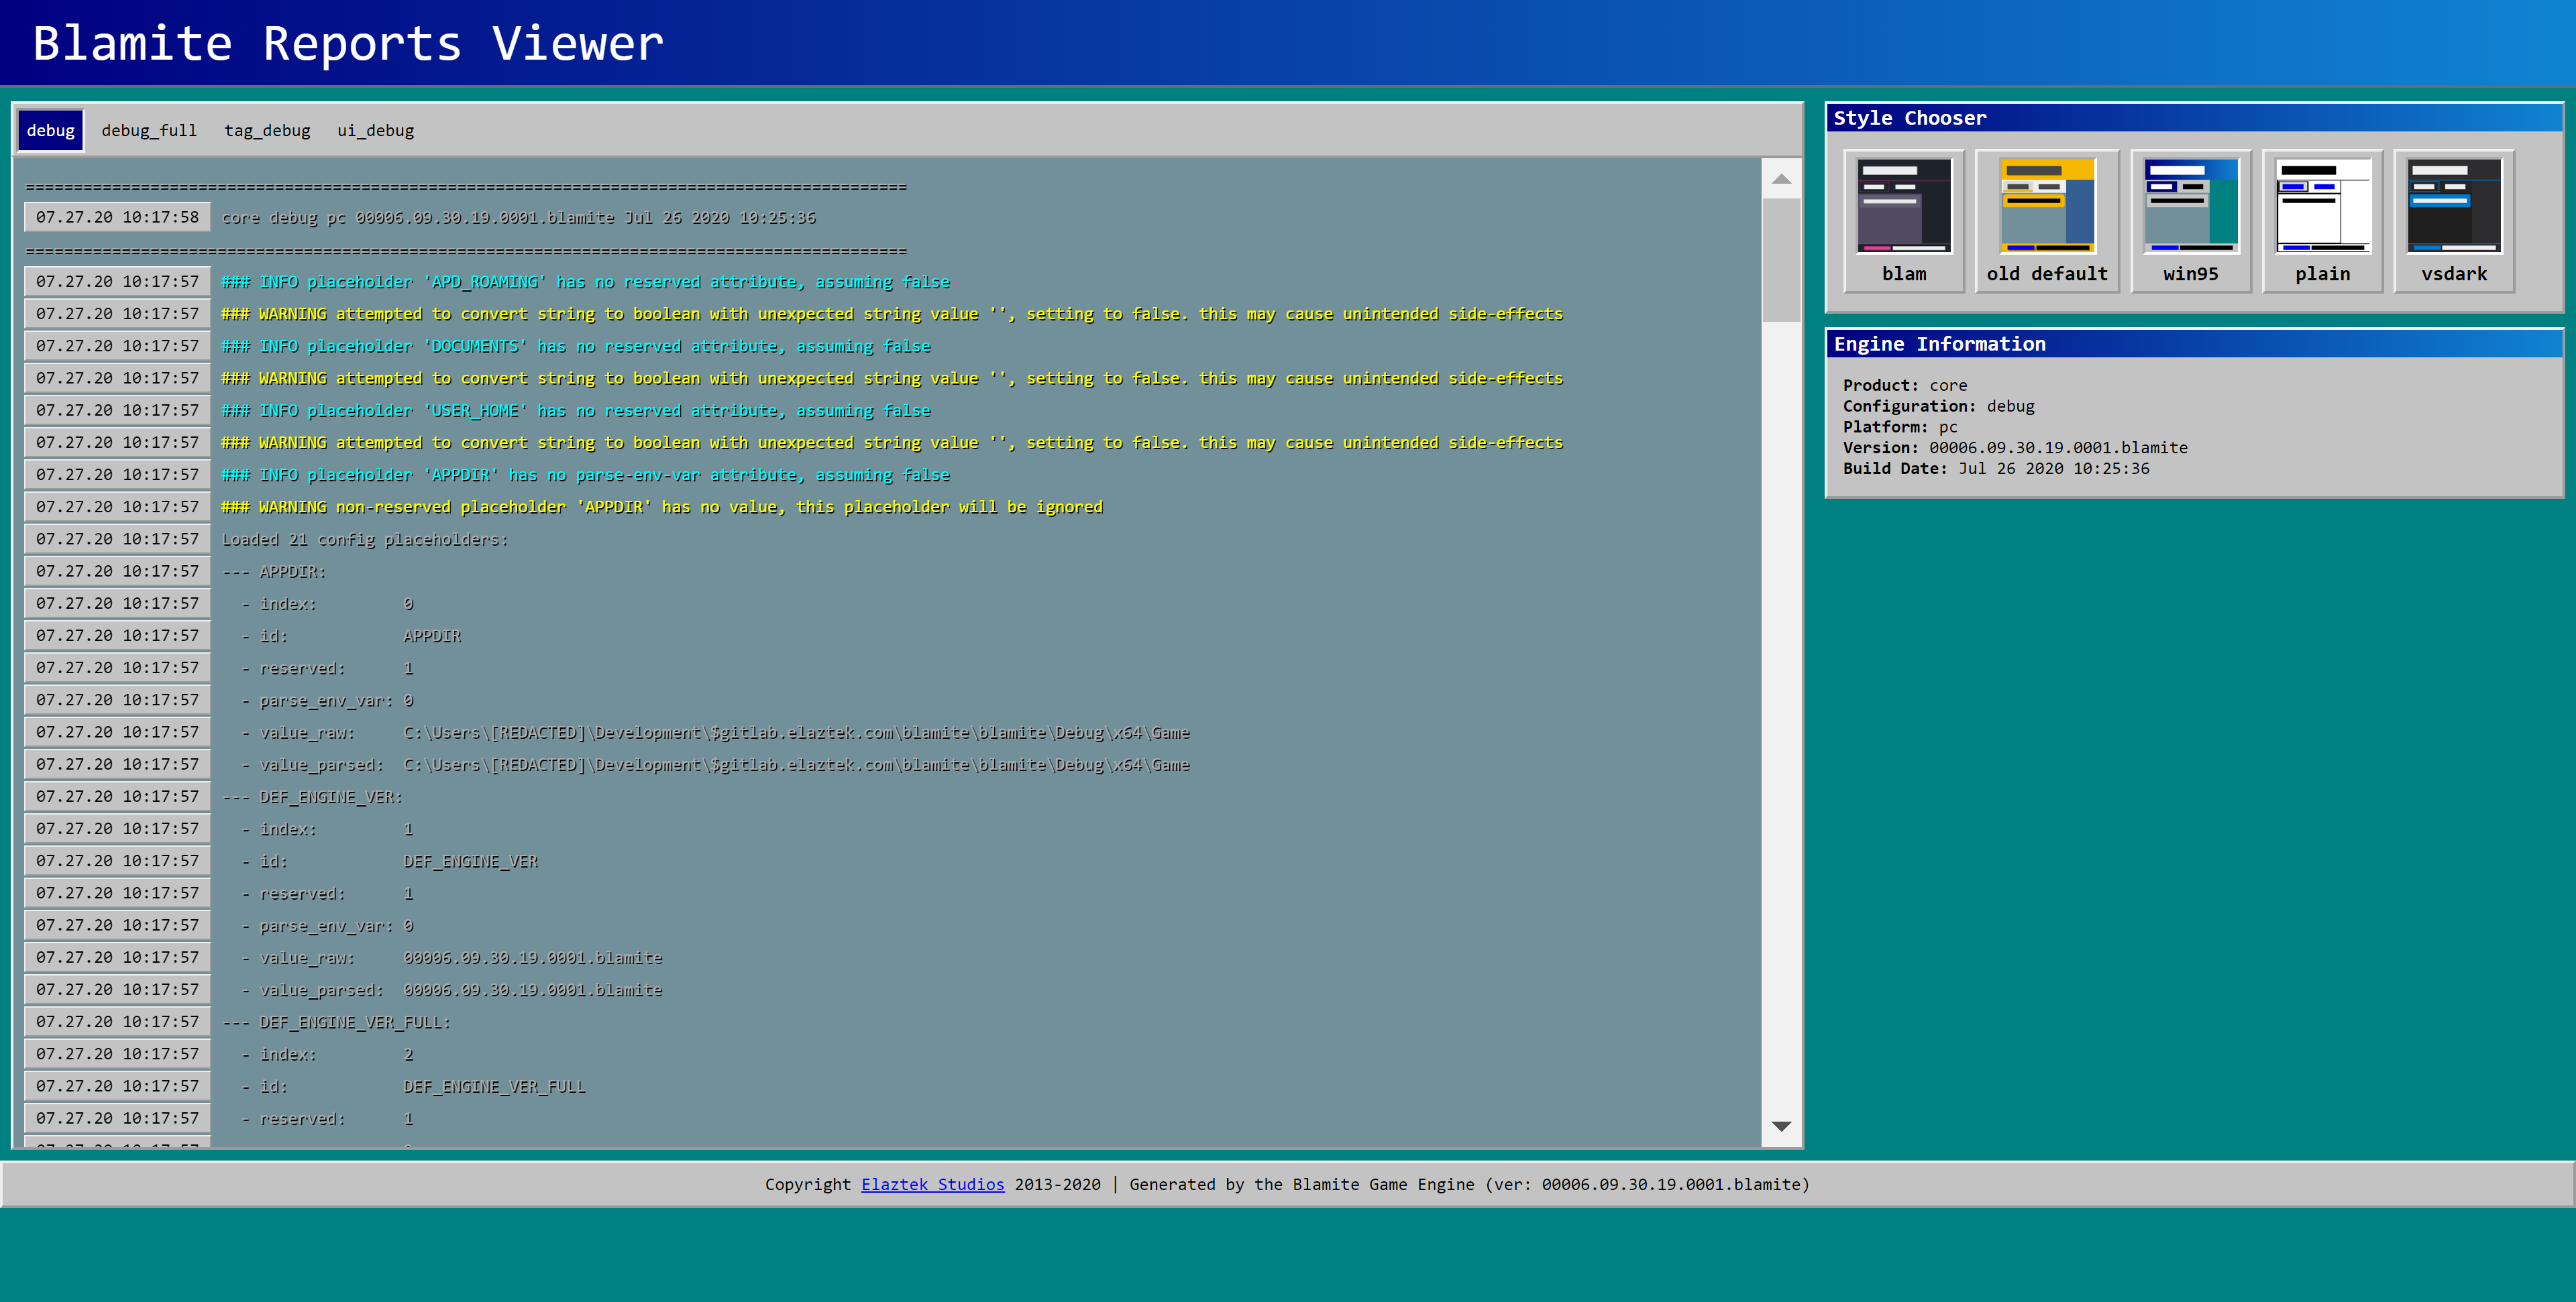Open the debug tab
The height and width of the screenshot is (1302, 2576).
pos(50,131)
